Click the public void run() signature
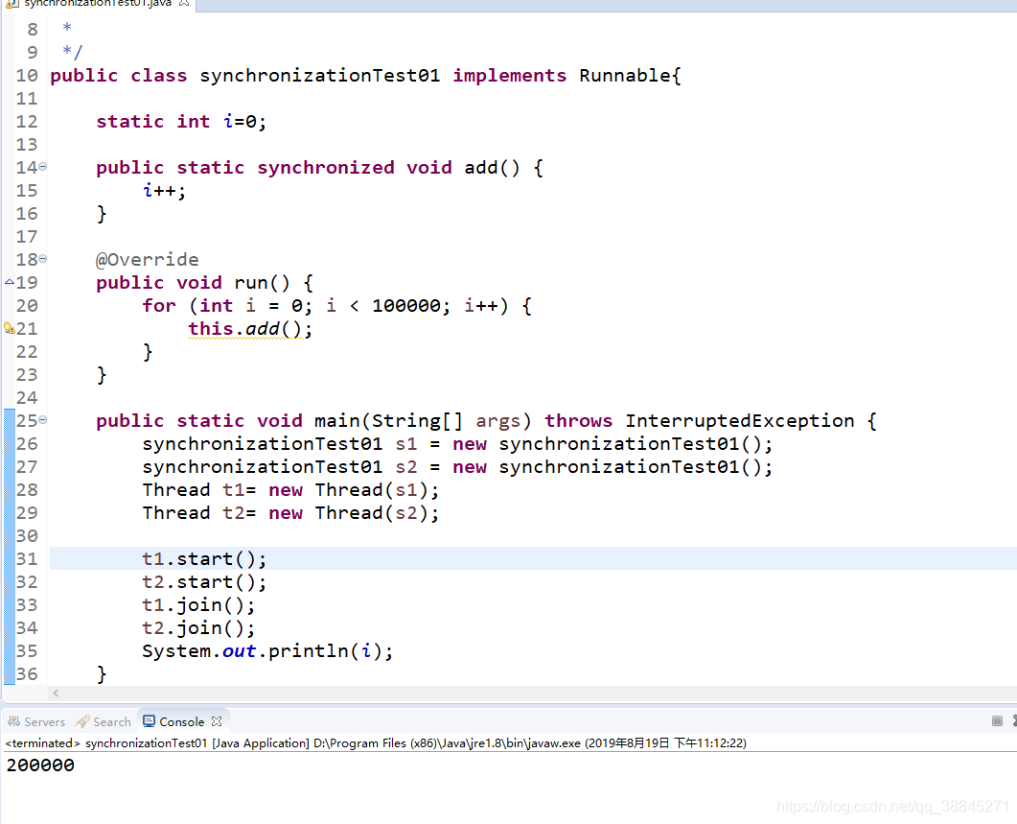 (205, 282)
